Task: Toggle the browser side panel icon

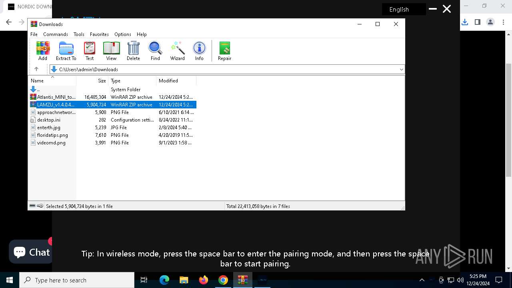Action: [x=478, y=22]
